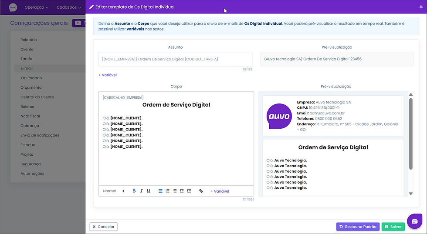Select Tarefa in settings sidebar

click(27, 59)
